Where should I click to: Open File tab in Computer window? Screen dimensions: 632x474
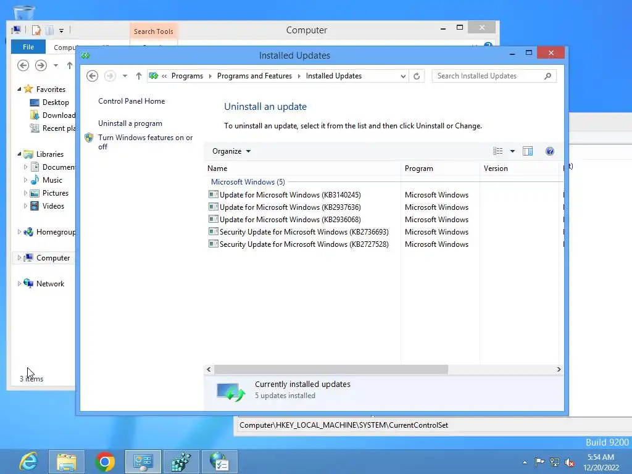click(28, 47)
